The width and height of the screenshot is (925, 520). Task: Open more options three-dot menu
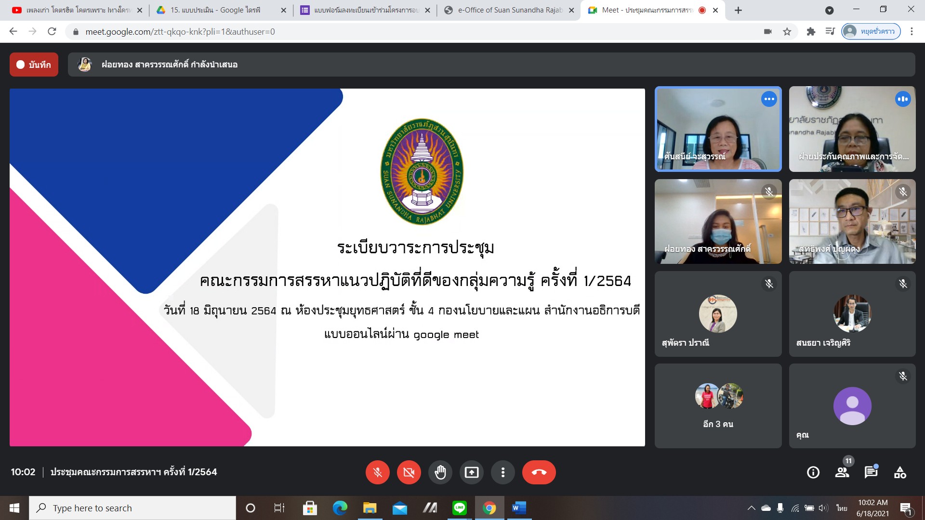pos(502,472)
